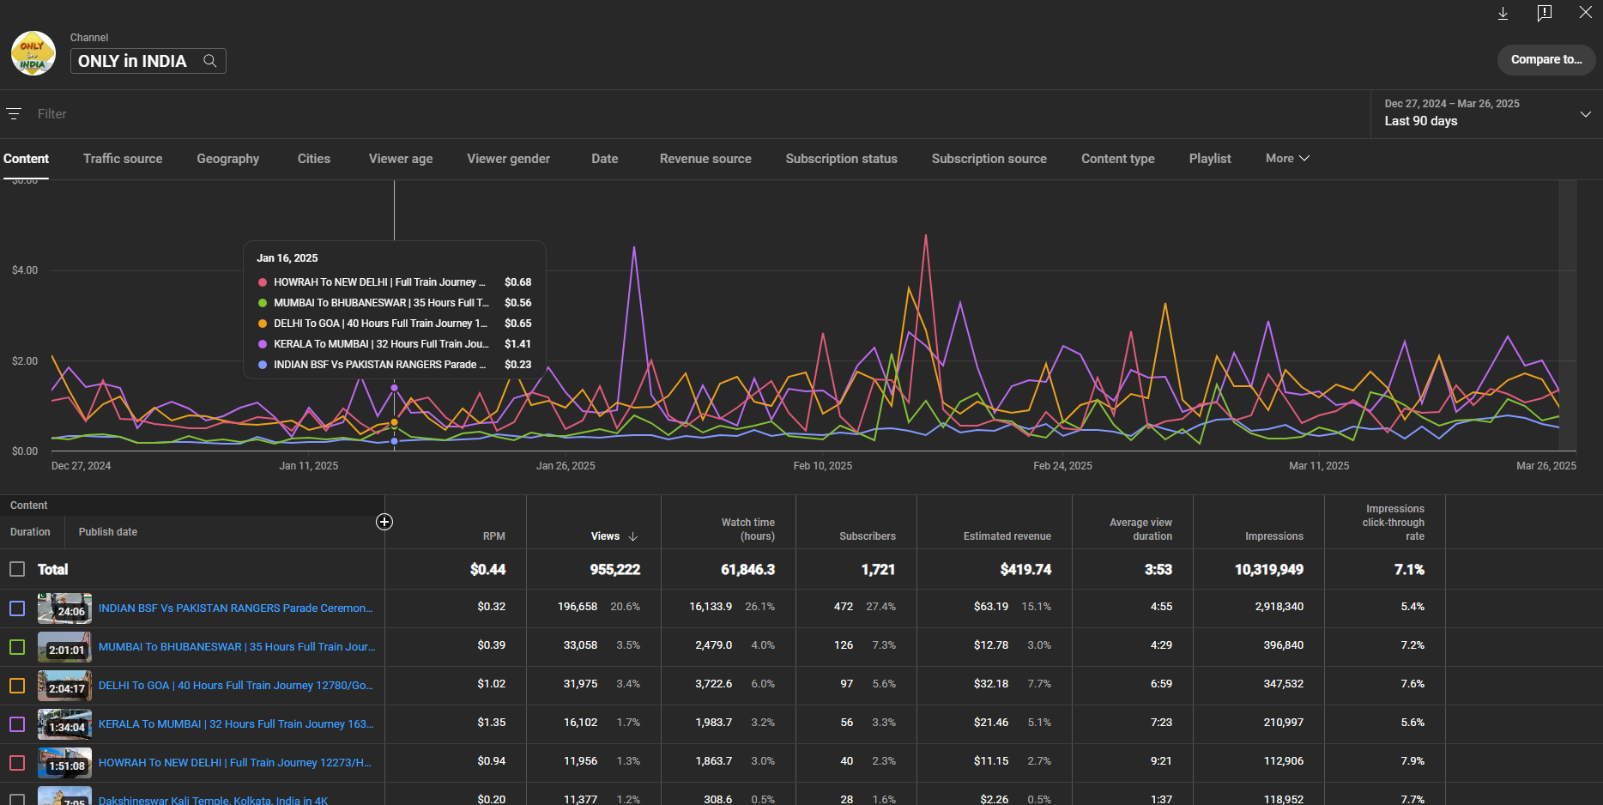Viewport: 1603px width, 805px height.
Task: Sort table by the Views column
Action: tap(605, 536)
